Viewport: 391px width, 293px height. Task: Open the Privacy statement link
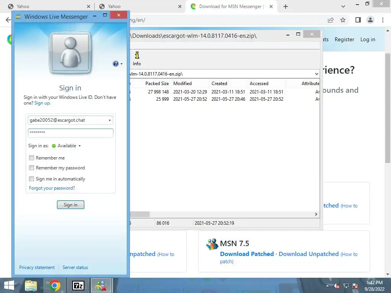[37, 267]
